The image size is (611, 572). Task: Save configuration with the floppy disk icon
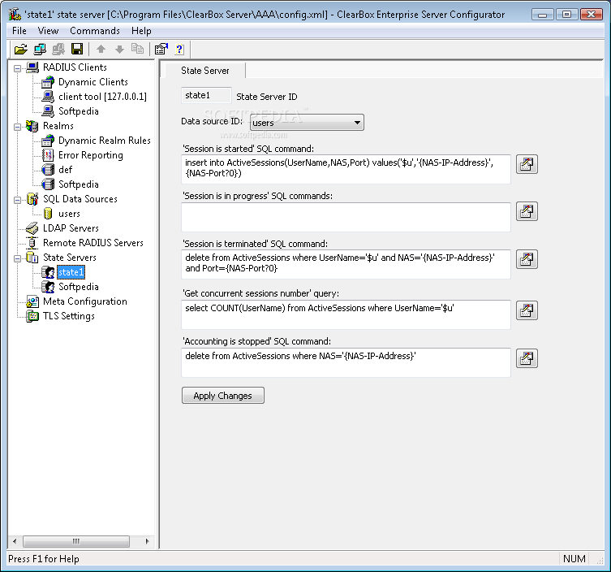tap(77, 50)
